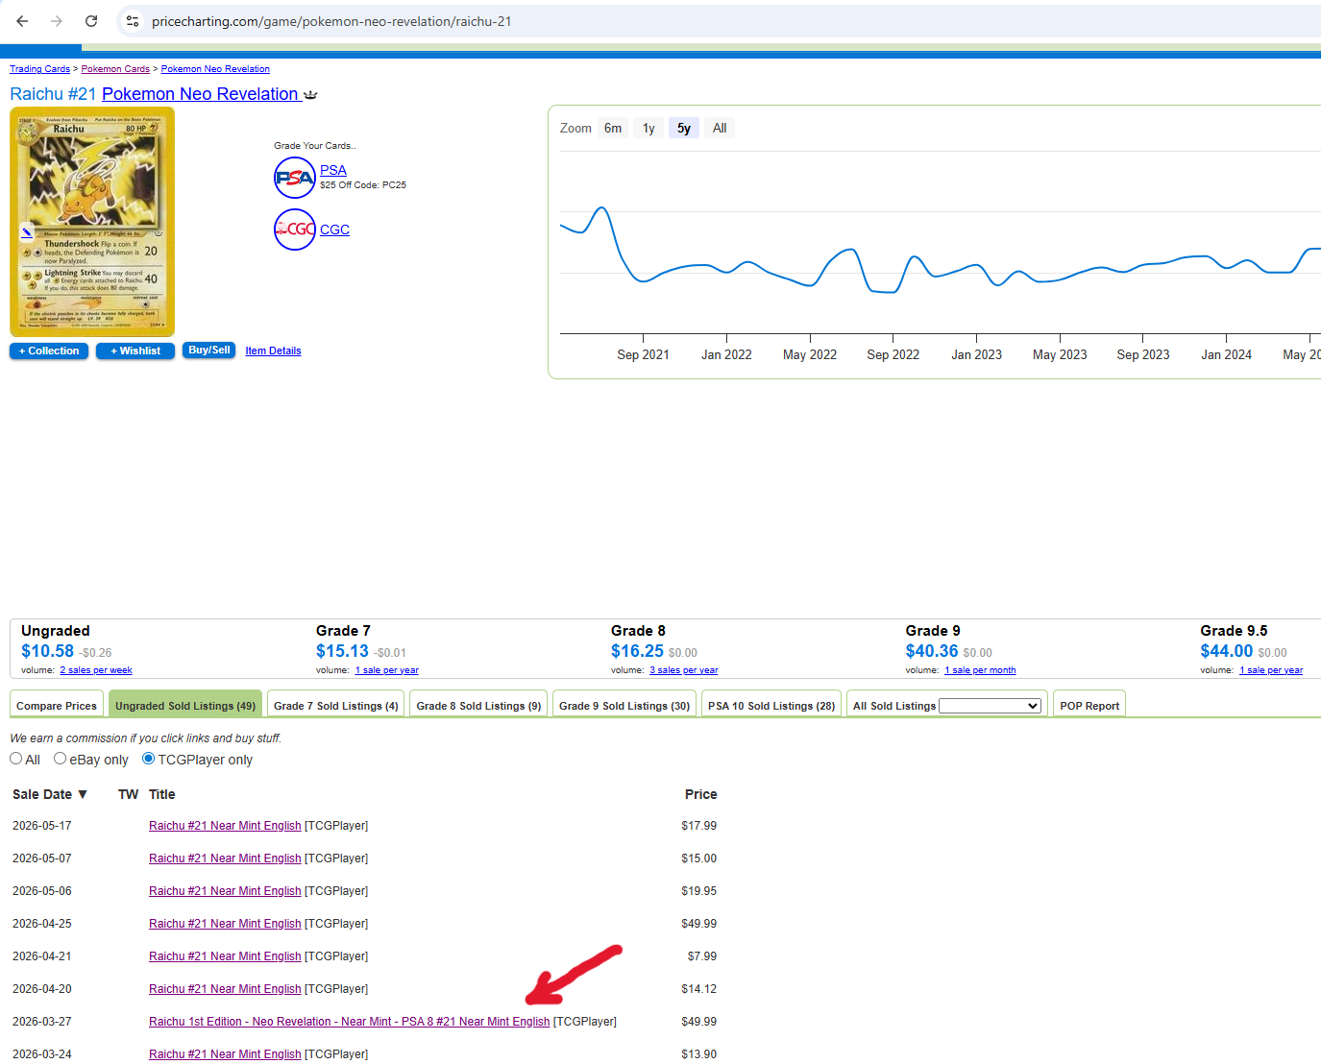Viewport: 1321px width, 1064px height.
Task: Click the Grade 9.5 price $44.00
Action: pos(1227,651)
